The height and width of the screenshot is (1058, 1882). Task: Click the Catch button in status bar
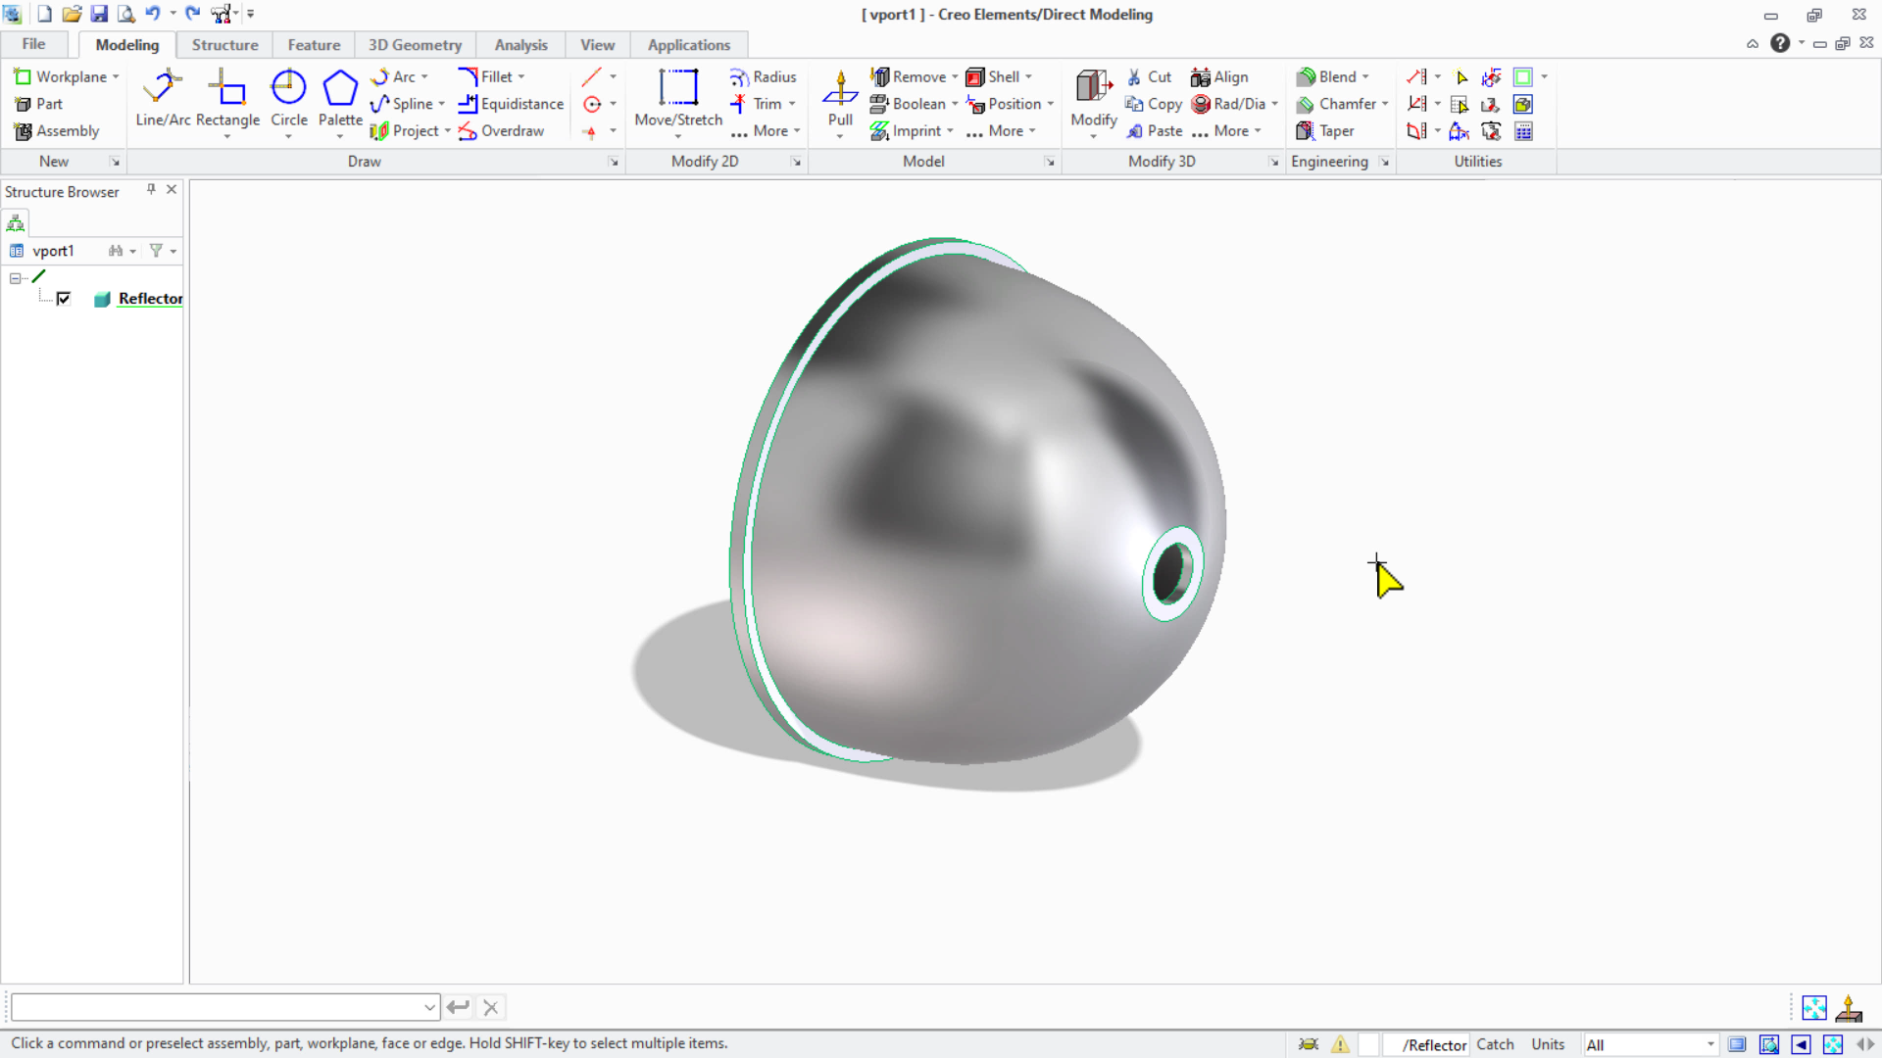tap(1495, 1045)
